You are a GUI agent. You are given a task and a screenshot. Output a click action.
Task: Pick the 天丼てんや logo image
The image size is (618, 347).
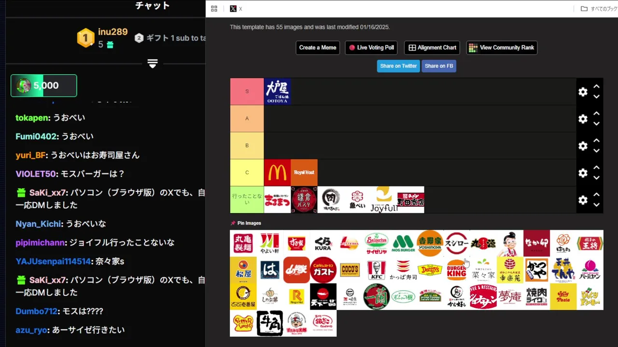(x=563, y=270)
